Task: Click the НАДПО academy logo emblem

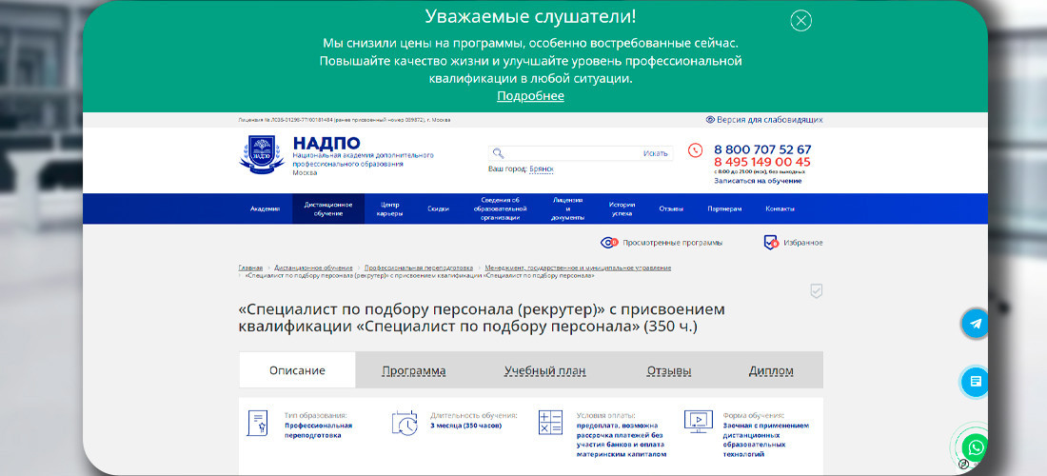Action: tap(262, 154)
